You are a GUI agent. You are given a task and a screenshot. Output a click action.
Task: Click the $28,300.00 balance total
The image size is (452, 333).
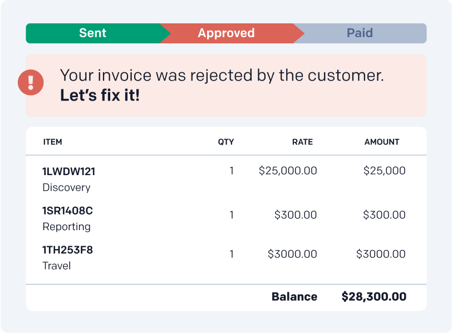(x=374, y=297)
